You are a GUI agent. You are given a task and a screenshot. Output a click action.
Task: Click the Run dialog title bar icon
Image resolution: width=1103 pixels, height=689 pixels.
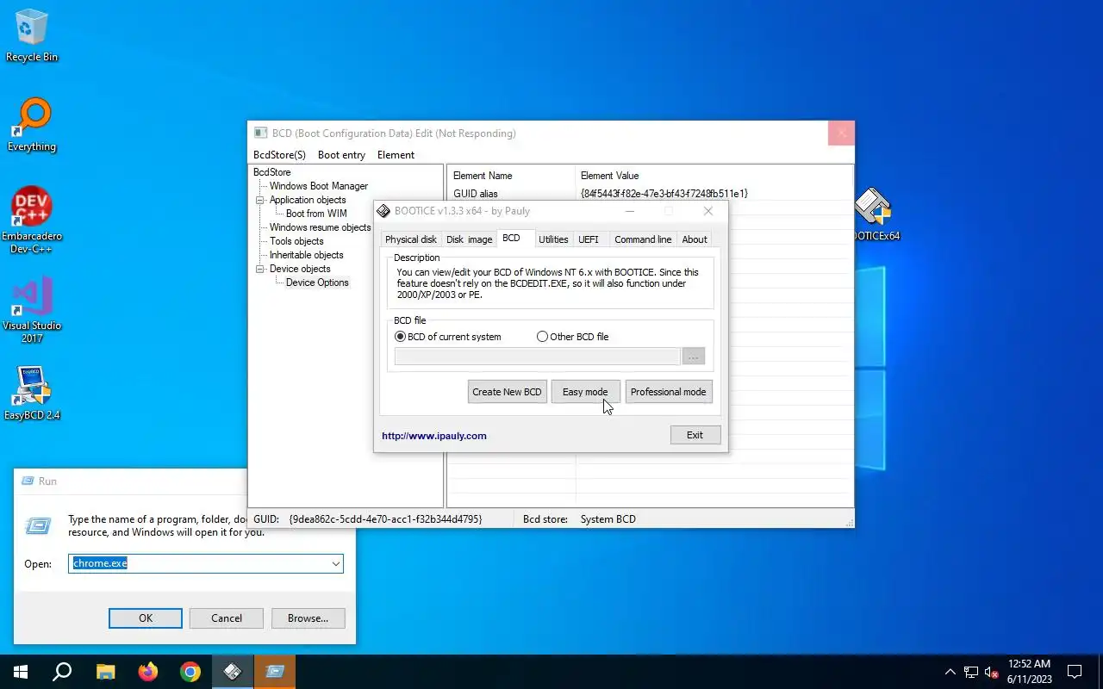pos(27,481)
